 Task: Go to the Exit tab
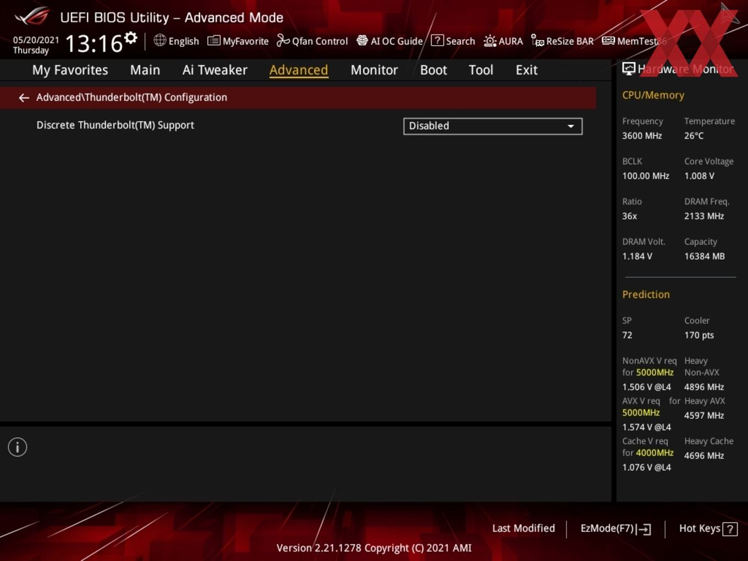tap(526, 70)
